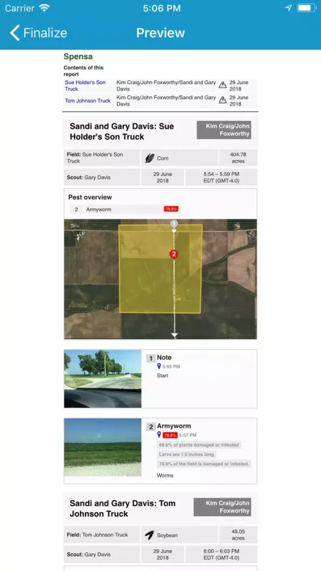Click the location pin in the Armyworm entry
Screen dimensions: 321x571
coord(159,435)
